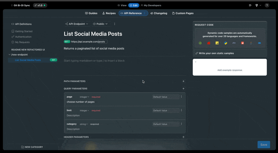Screen dimensions: 278x153
Task: Open My Requests in sidebar
Action: click(21, 42)
